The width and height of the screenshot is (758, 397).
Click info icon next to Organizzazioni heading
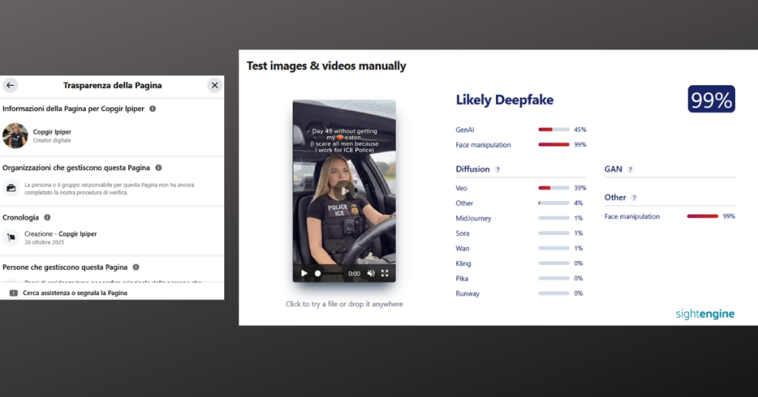(158, 168)
